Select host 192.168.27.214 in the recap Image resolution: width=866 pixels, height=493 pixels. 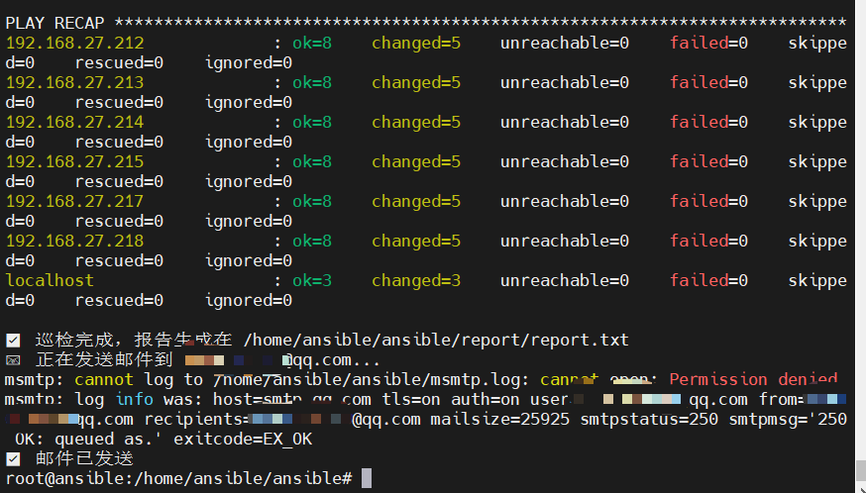coord(74,122)
